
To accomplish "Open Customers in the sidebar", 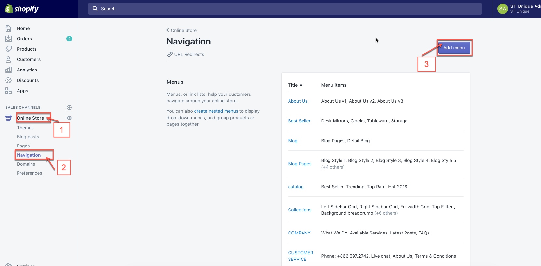I will pos(29,59).
